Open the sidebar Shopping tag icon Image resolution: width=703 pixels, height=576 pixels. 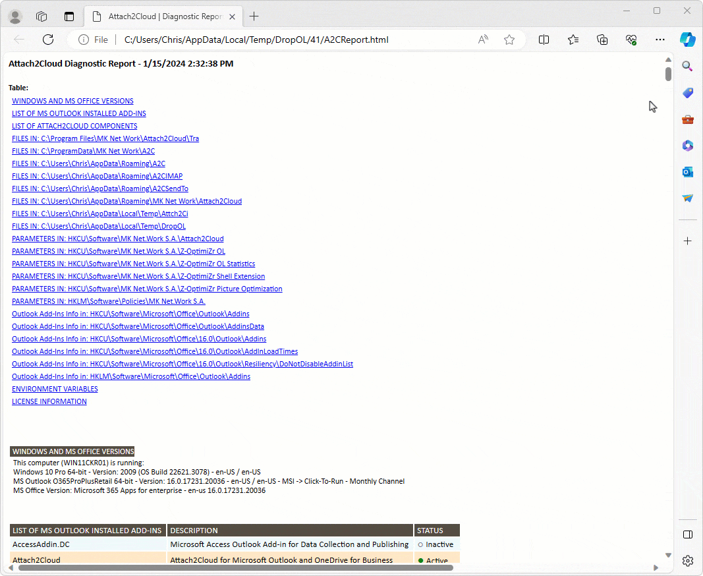coord(687,93)
